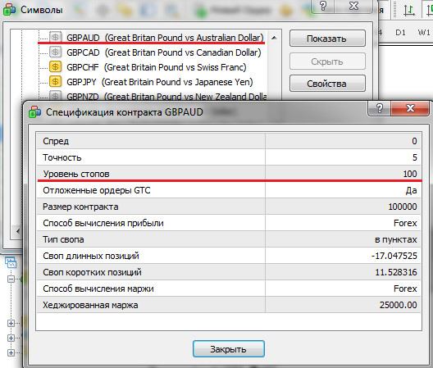Select Способ вычисления маржи row
This screenshot has width=433, height=368.
coord(229,288)
